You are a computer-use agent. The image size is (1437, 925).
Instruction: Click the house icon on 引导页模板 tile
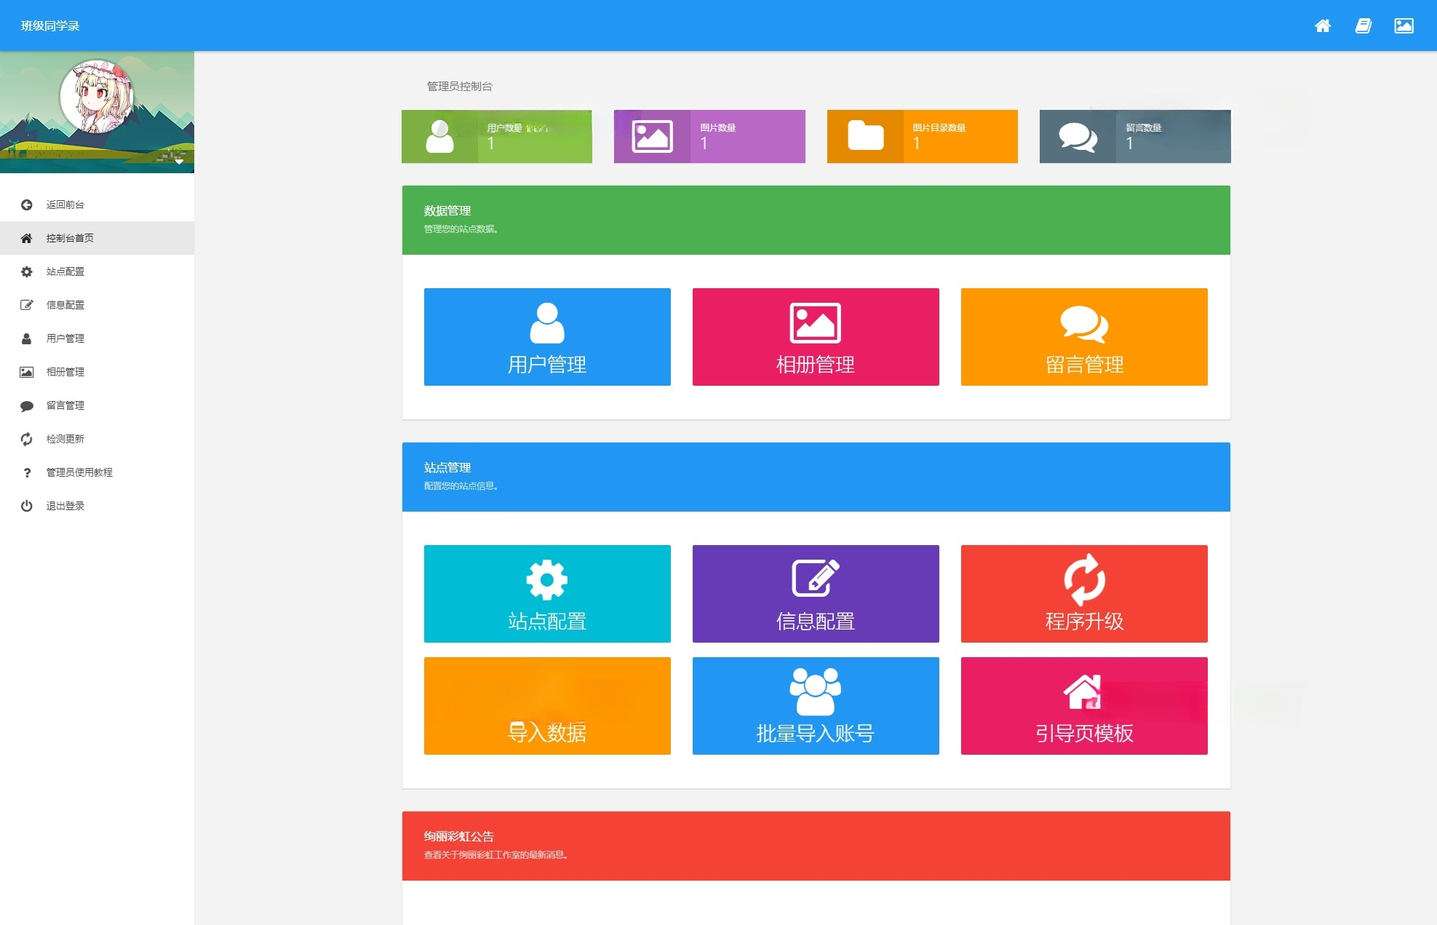(x=1083, y=691)
